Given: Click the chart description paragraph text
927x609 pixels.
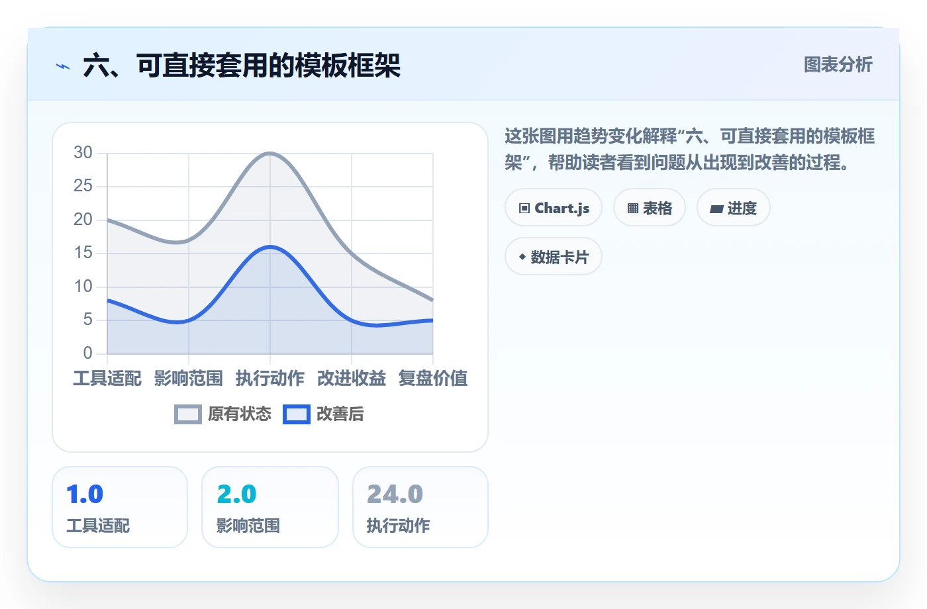Looking at the screenshot, I should pyautogui.click(x=690, y=149).
